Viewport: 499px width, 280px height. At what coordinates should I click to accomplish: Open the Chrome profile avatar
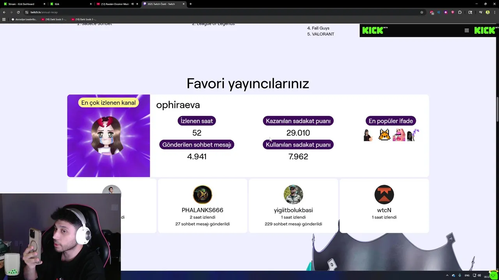tap(488, 12)
